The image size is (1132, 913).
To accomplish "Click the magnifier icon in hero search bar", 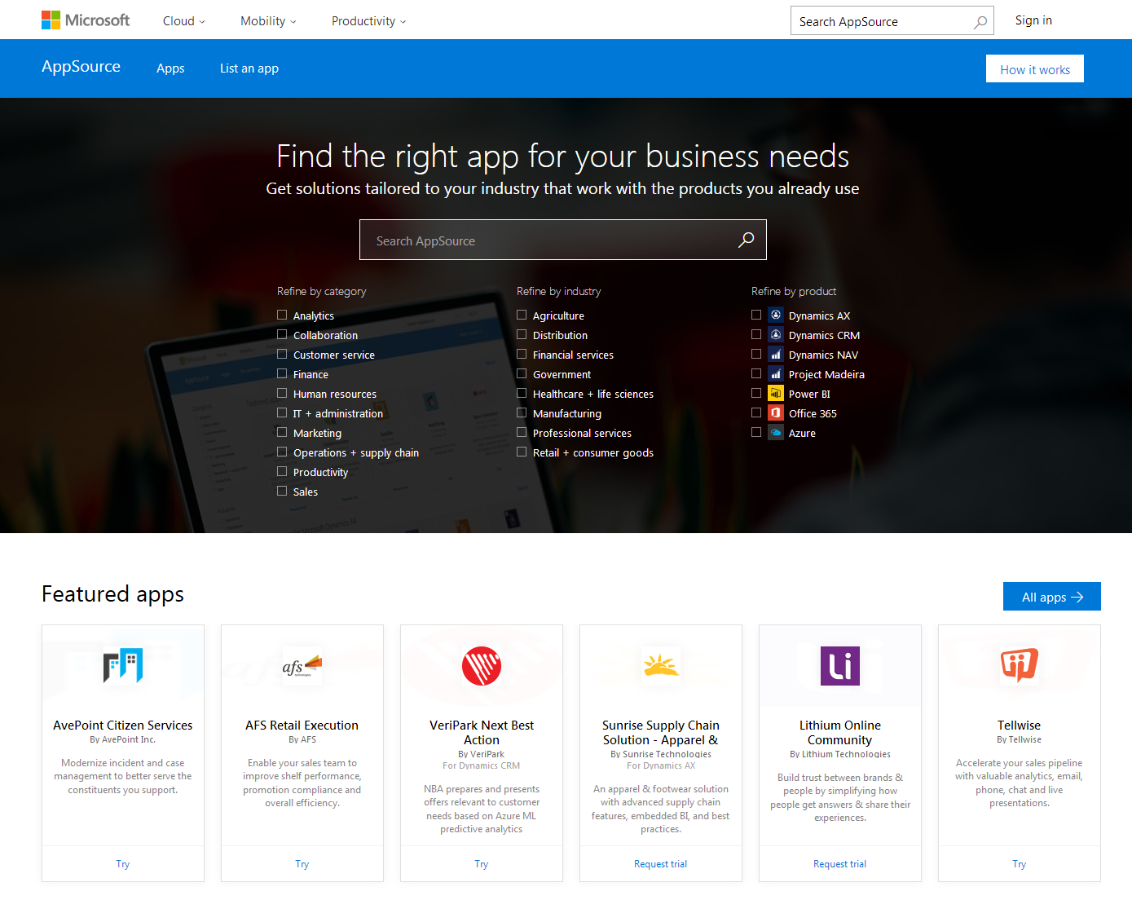I will tap(746, 240).
